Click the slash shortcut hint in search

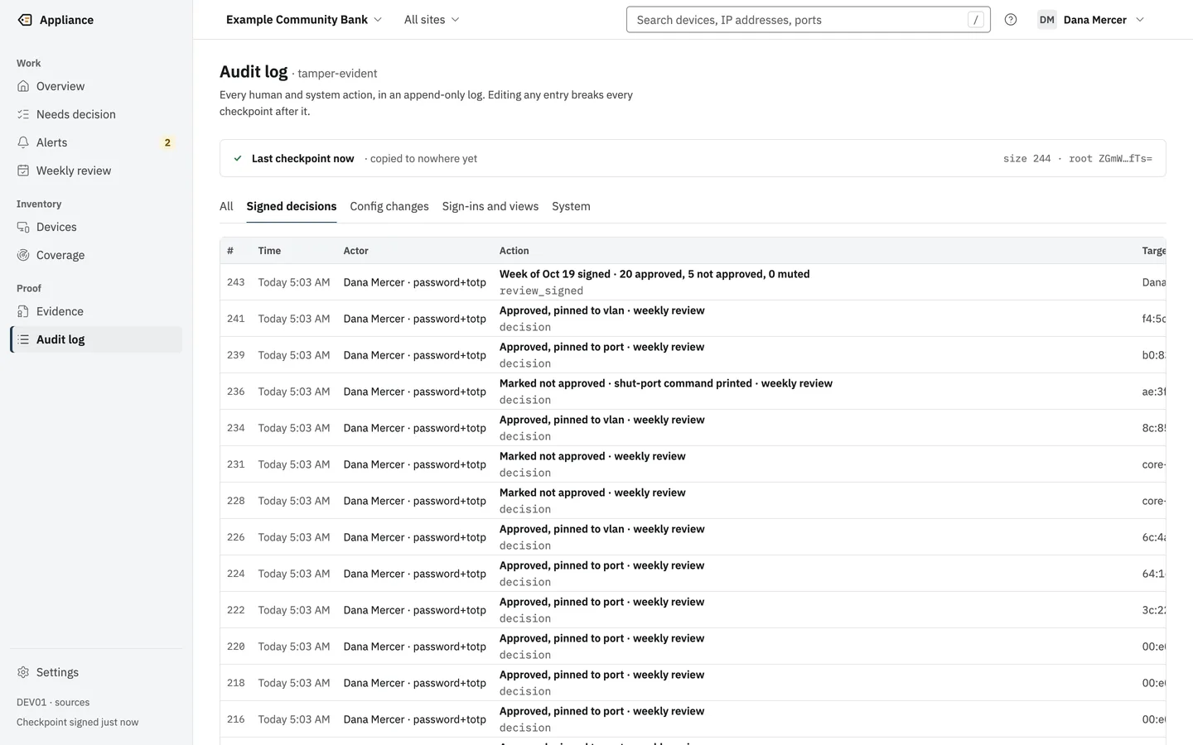pyautogui.click(x=976, y=20)
